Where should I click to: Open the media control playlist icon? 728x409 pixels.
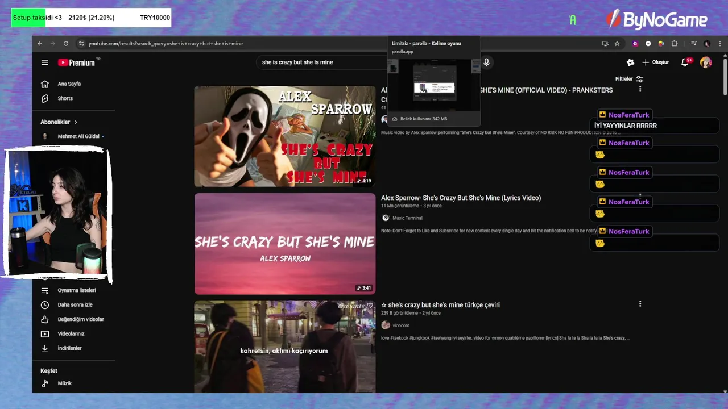click(694, 44)
